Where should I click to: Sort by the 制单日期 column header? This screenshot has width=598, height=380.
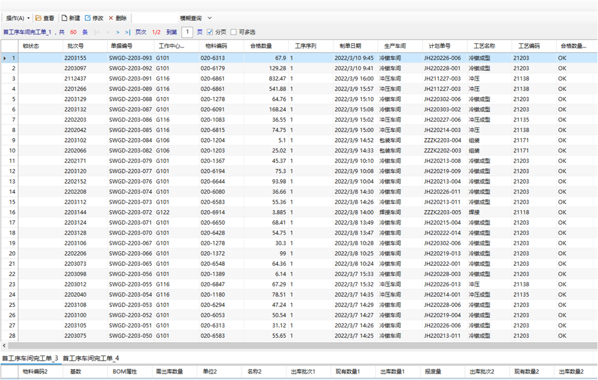[350, 46]
